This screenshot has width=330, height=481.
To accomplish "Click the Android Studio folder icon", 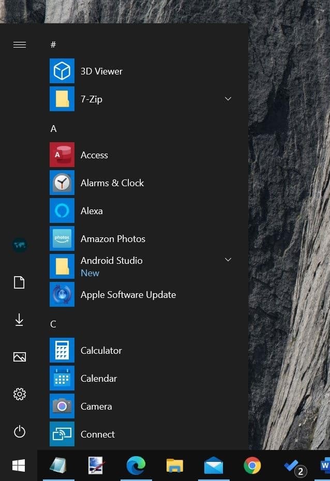I will [x=62, y=266].
